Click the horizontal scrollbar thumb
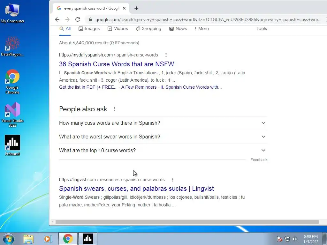The image size is (327, 245). click(x=187, y=222)
